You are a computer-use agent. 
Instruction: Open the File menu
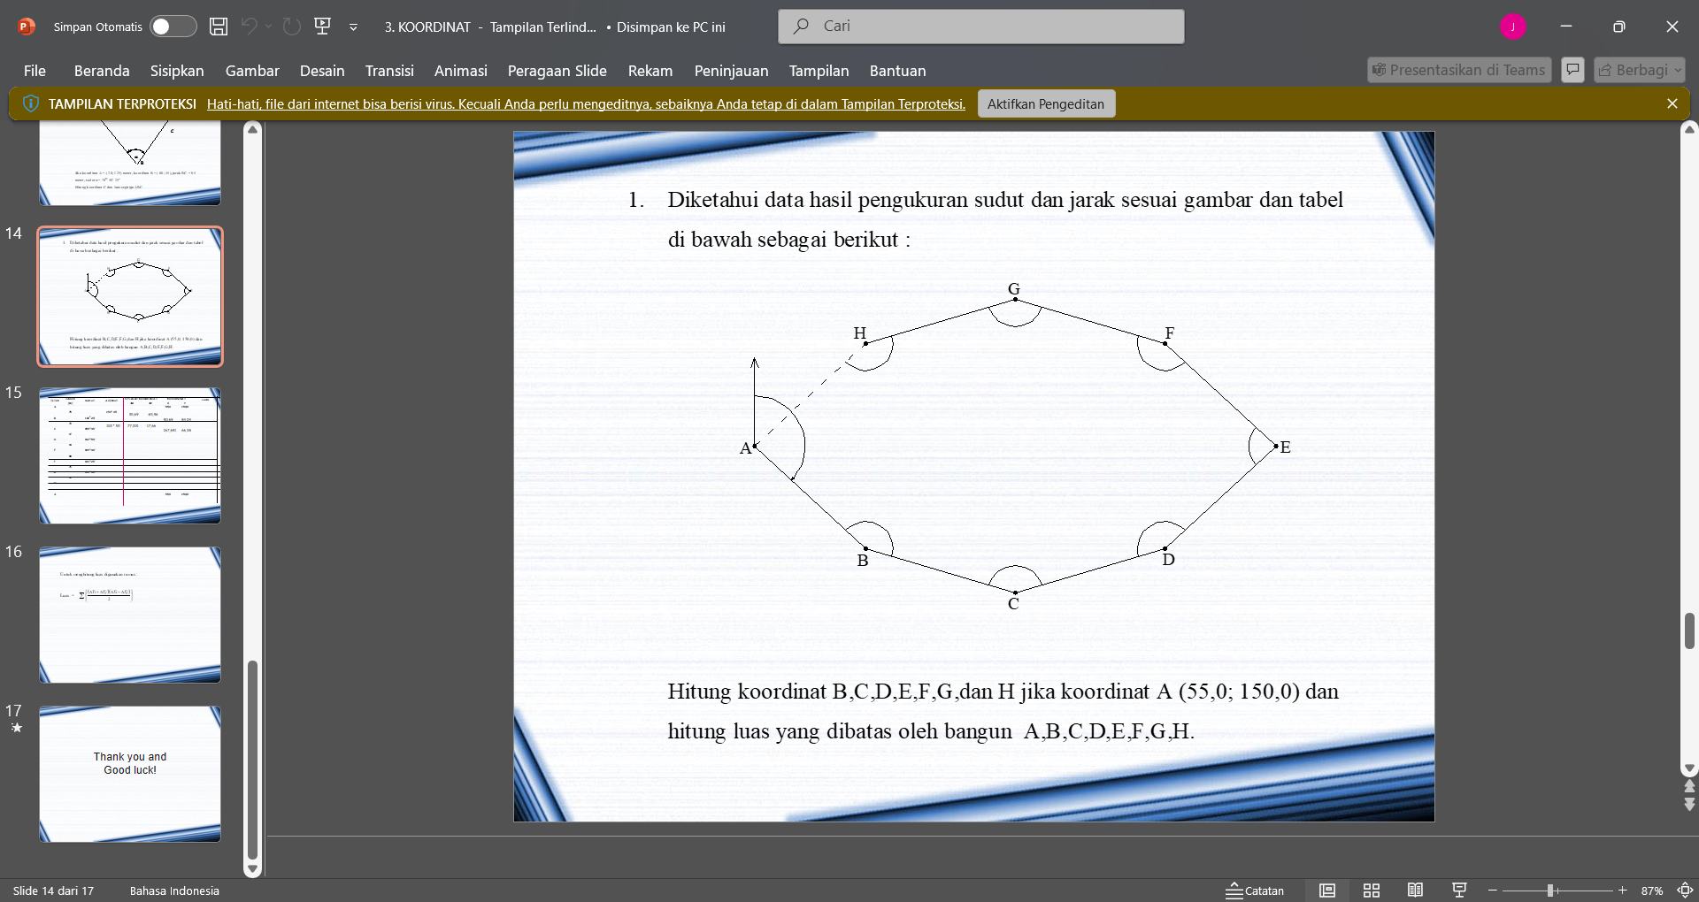point(35,71)
